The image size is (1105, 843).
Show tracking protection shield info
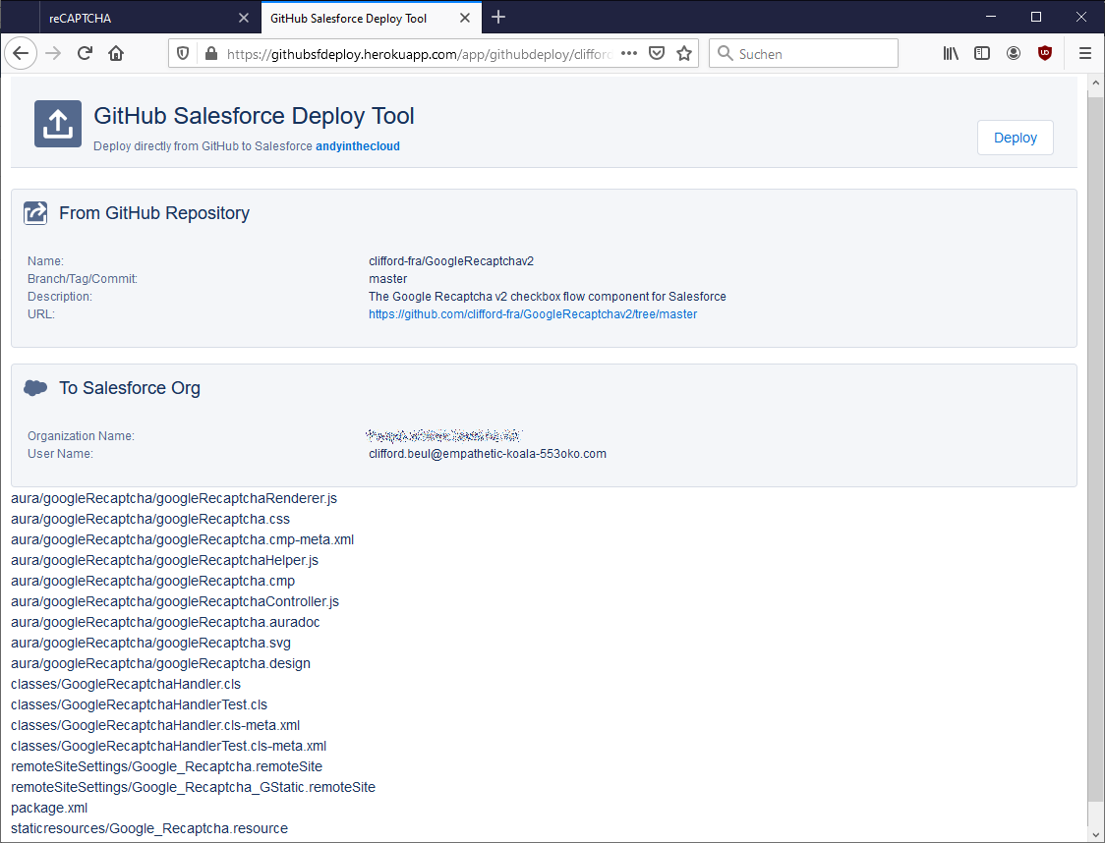pyautogui.click(x=183, y=53)
